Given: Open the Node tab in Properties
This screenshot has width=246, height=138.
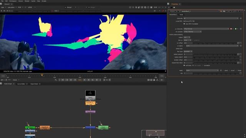Looking at the screenshot, I should click(x=181, y=15).
